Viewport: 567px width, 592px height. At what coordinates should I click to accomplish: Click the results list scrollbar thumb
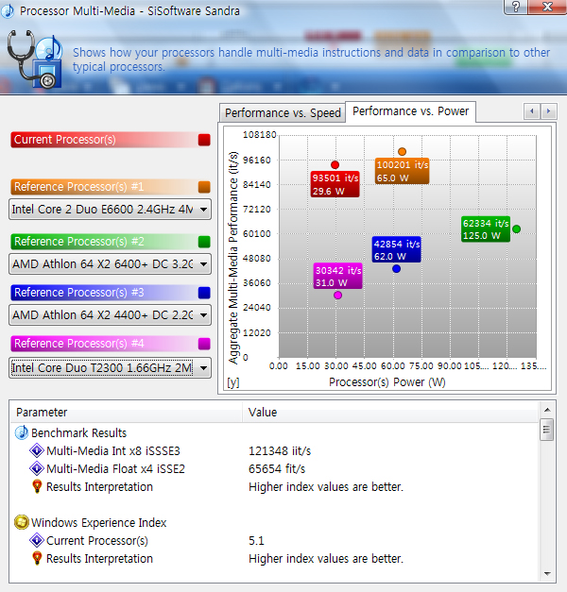(547, 430)
